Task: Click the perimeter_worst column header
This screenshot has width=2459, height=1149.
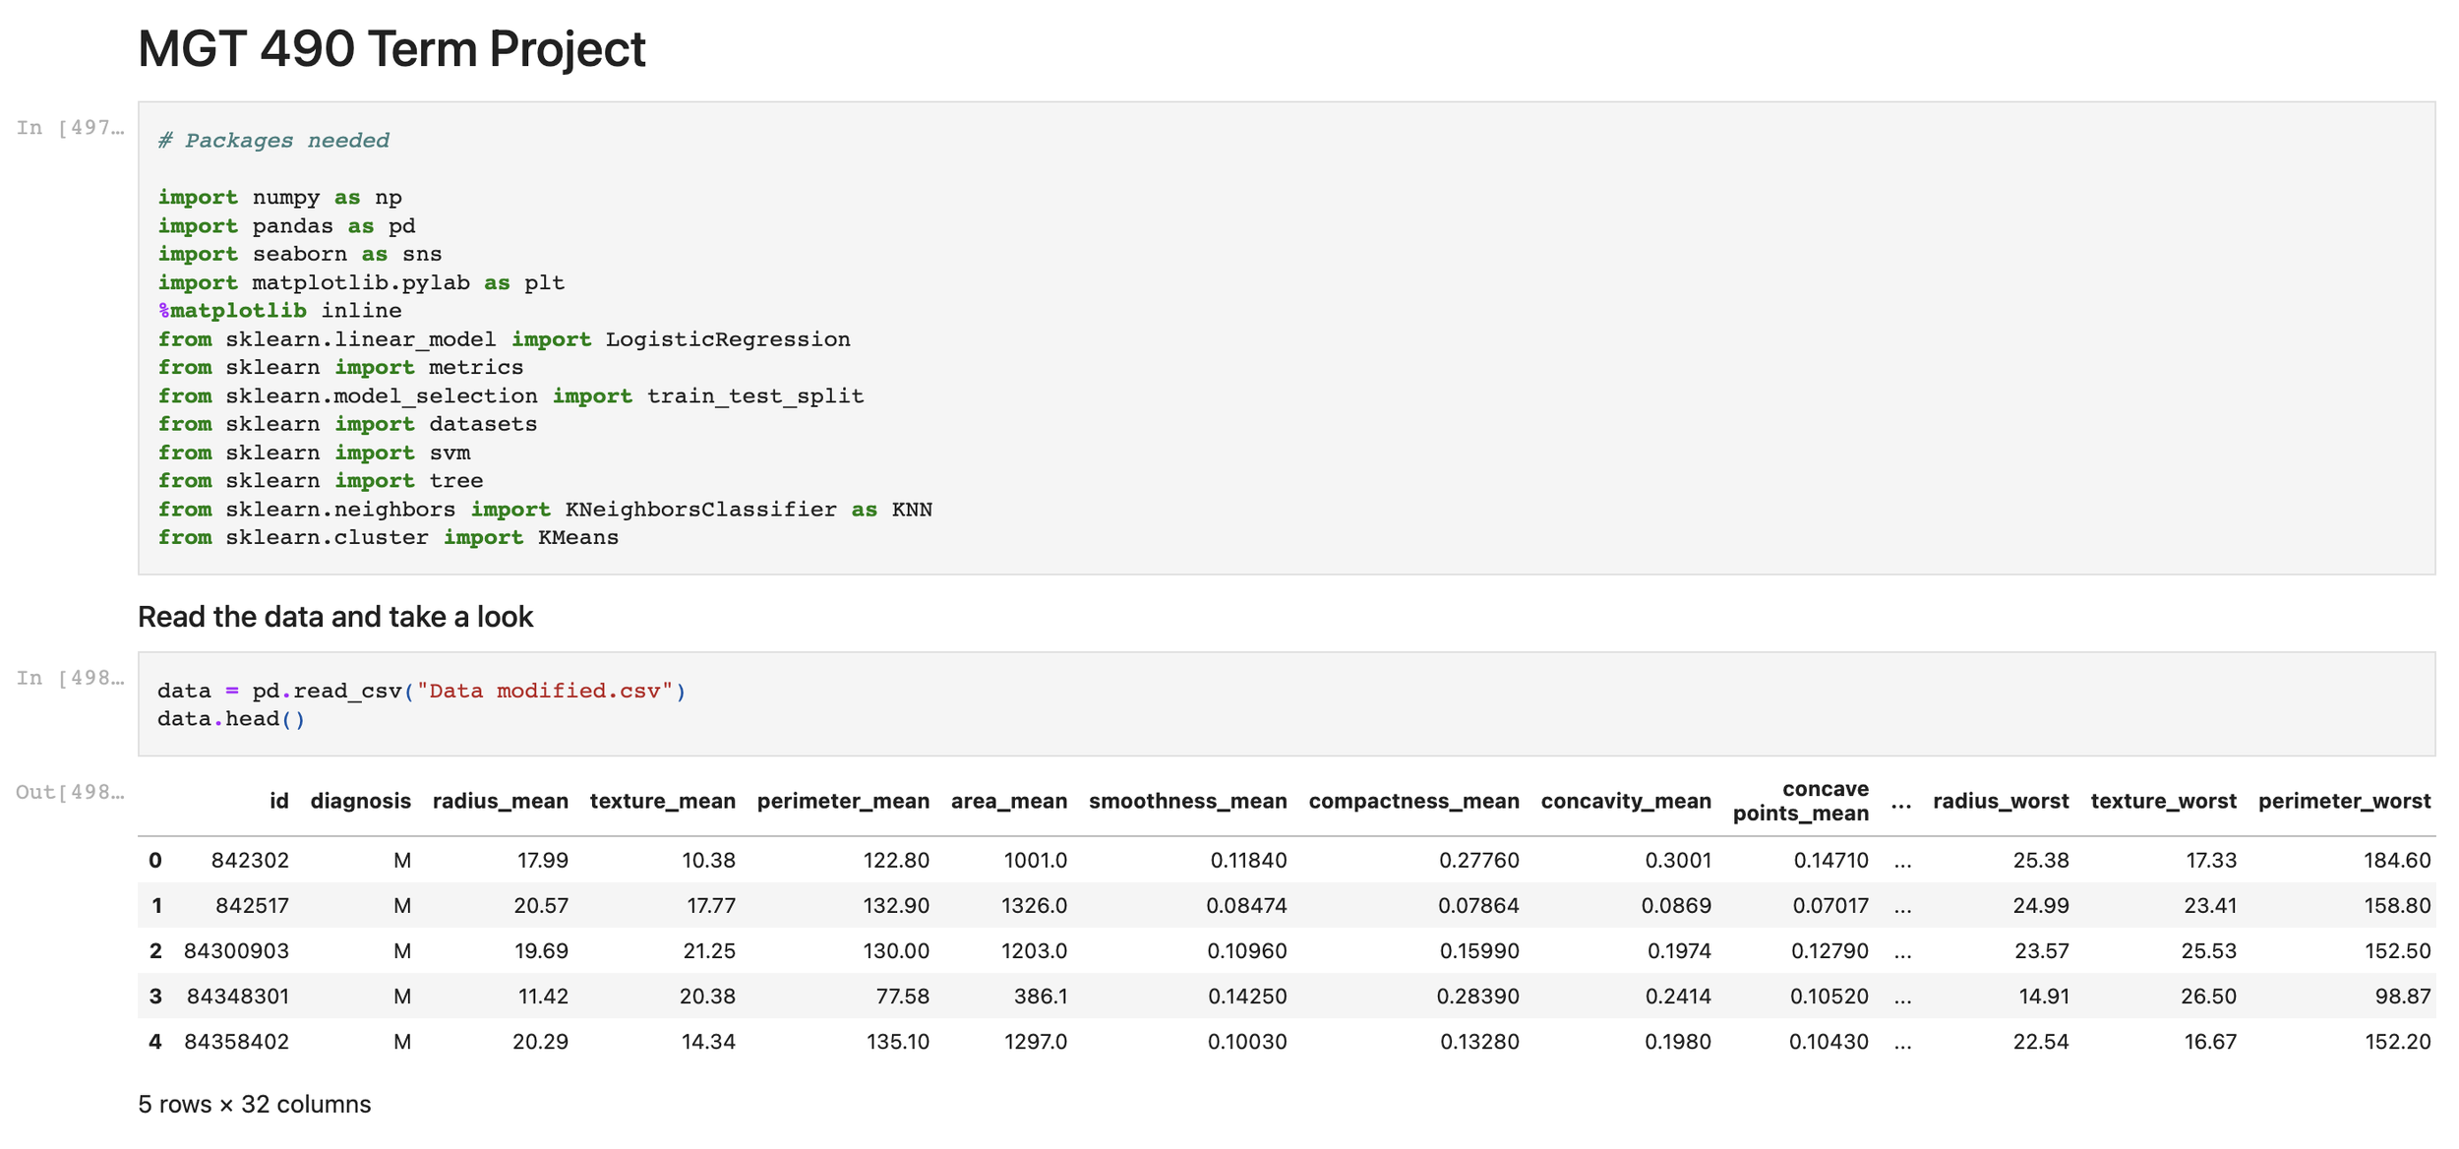Action: 2343,801
